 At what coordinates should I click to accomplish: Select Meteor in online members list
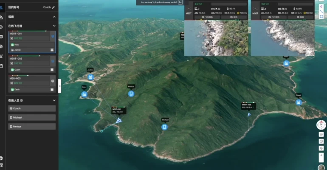(32, 127)
